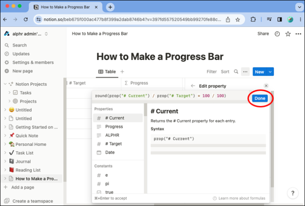Expand the Tasks tree item
This screenshot has height=206, width=305.
[x=9, y=93]
